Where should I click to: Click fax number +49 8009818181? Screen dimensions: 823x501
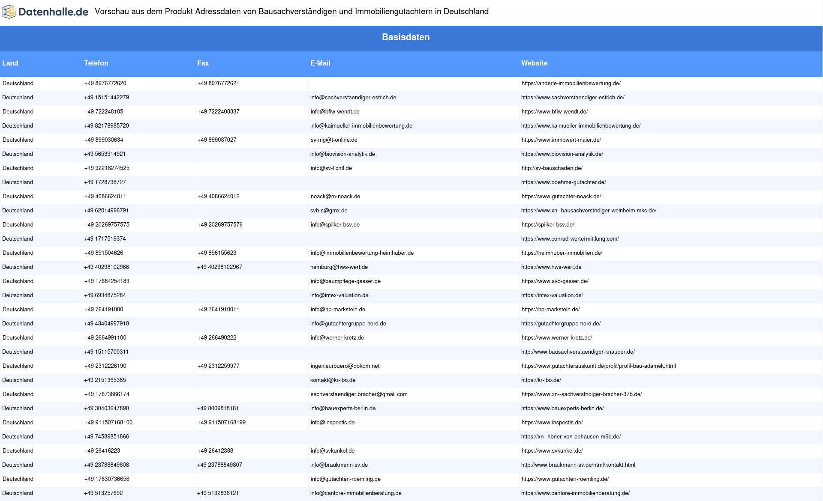click(218, 409)
